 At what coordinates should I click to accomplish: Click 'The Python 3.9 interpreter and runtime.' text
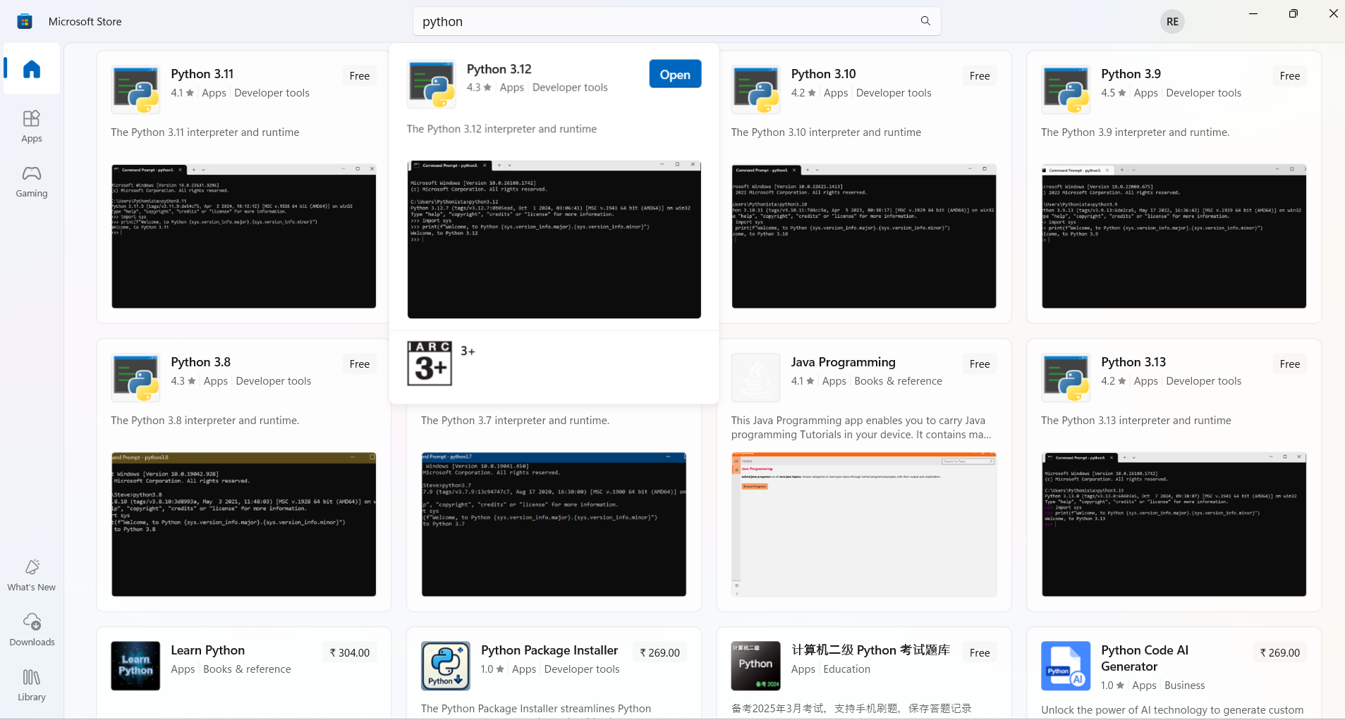coord(1136,132)
